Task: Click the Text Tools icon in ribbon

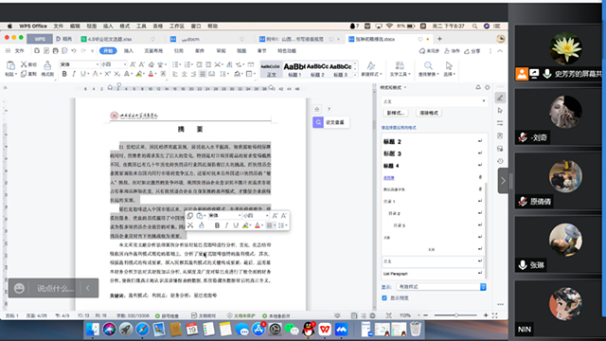Action: [400, 65]
